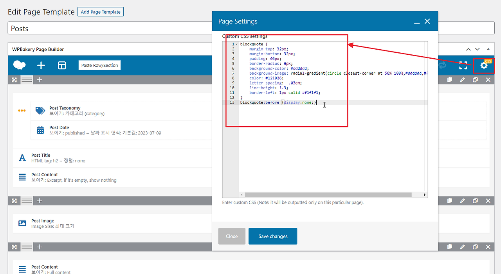The width and height of the screenshot is (501, 274).
Task: Open the page settings gear with the CSS badge
Action: pos(484,65)
